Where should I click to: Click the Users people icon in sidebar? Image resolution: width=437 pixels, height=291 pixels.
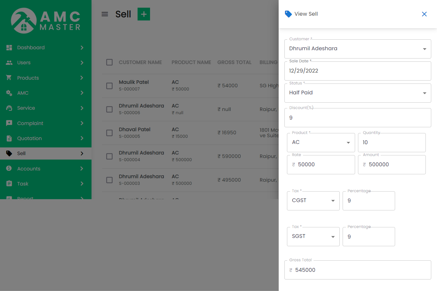click(9, 63)
